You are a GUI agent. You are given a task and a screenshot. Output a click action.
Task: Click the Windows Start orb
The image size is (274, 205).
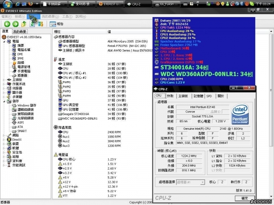[8, 4]
